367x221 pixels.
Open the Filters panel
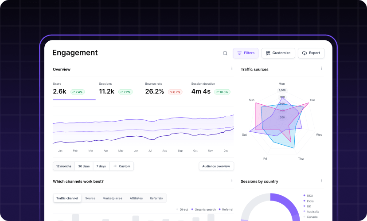(246, 53)
